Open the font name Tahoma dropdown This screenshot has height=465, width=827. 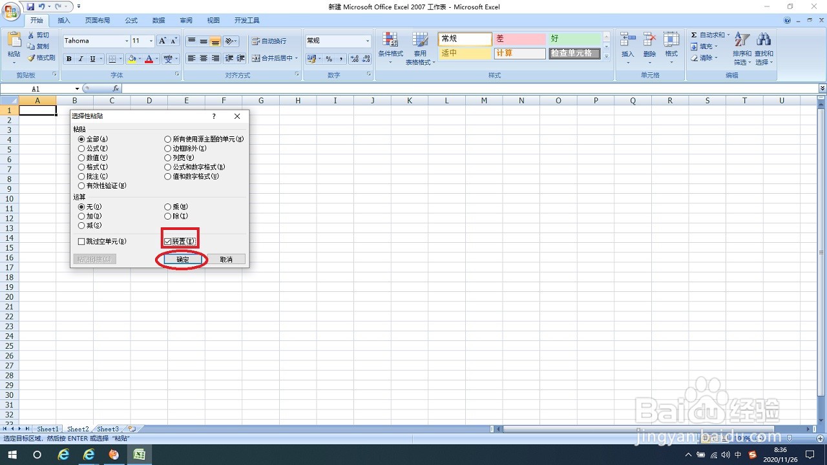(126, 41)
